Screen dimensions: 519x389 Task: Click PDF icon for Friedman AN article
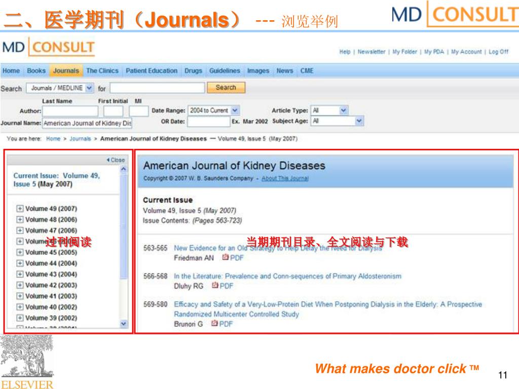(x=226, y=257)
